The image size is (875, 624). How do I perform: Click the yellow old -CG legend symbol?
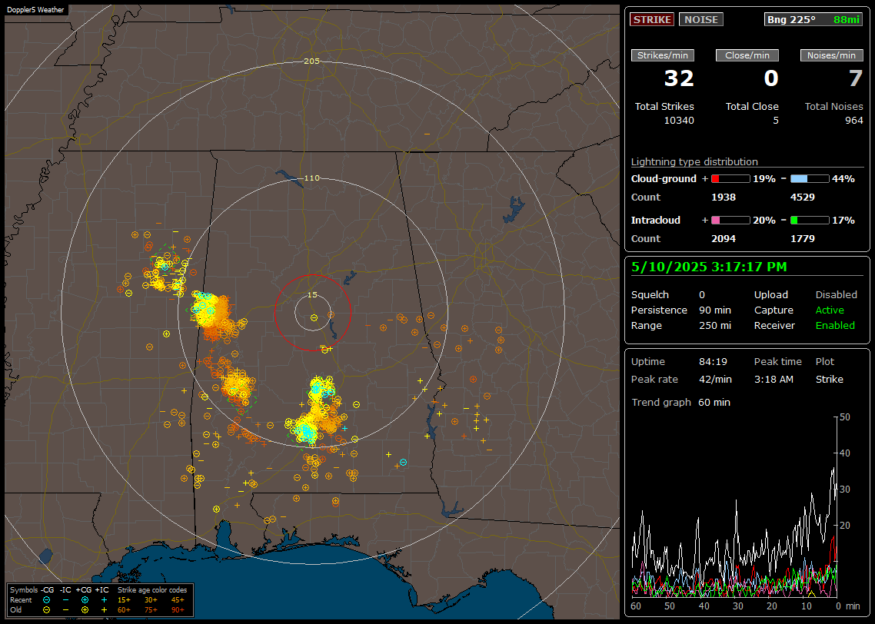(46, 610)
